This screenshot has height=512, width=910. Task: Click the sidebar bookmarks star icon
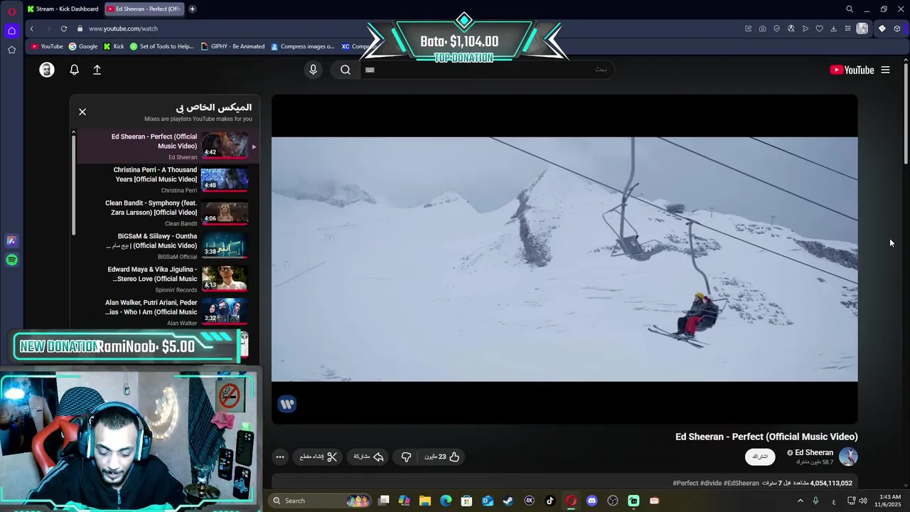(x=11, y=50)
